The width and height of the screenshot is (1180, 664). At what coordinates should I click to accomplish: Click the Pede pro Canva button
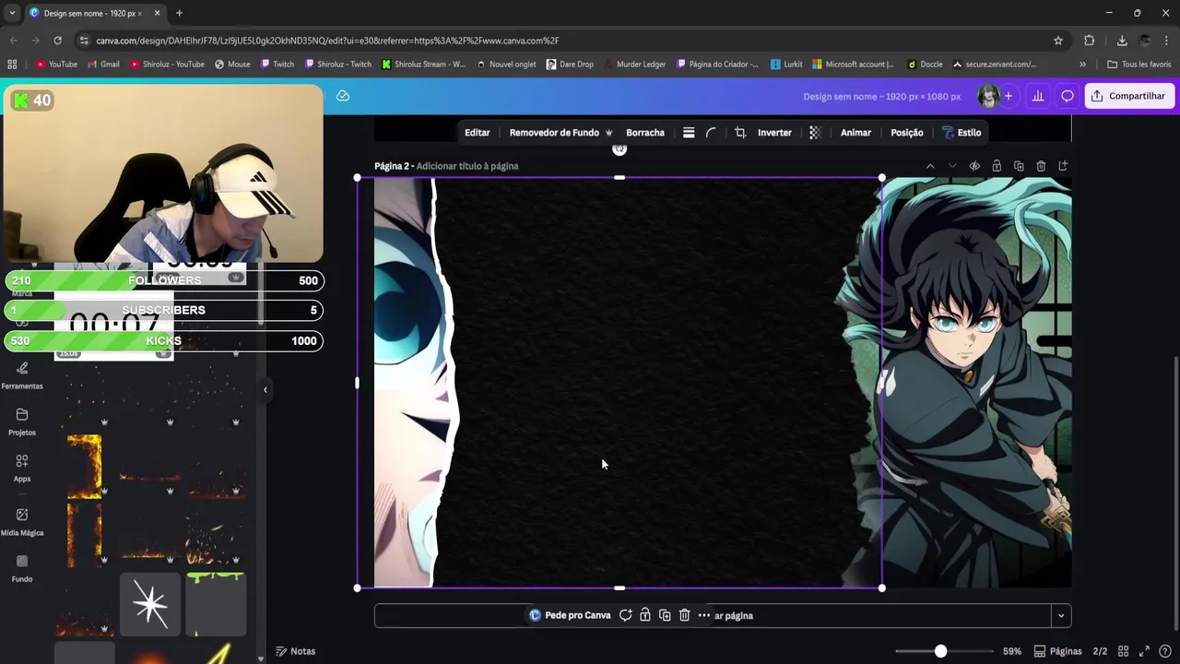570,615
